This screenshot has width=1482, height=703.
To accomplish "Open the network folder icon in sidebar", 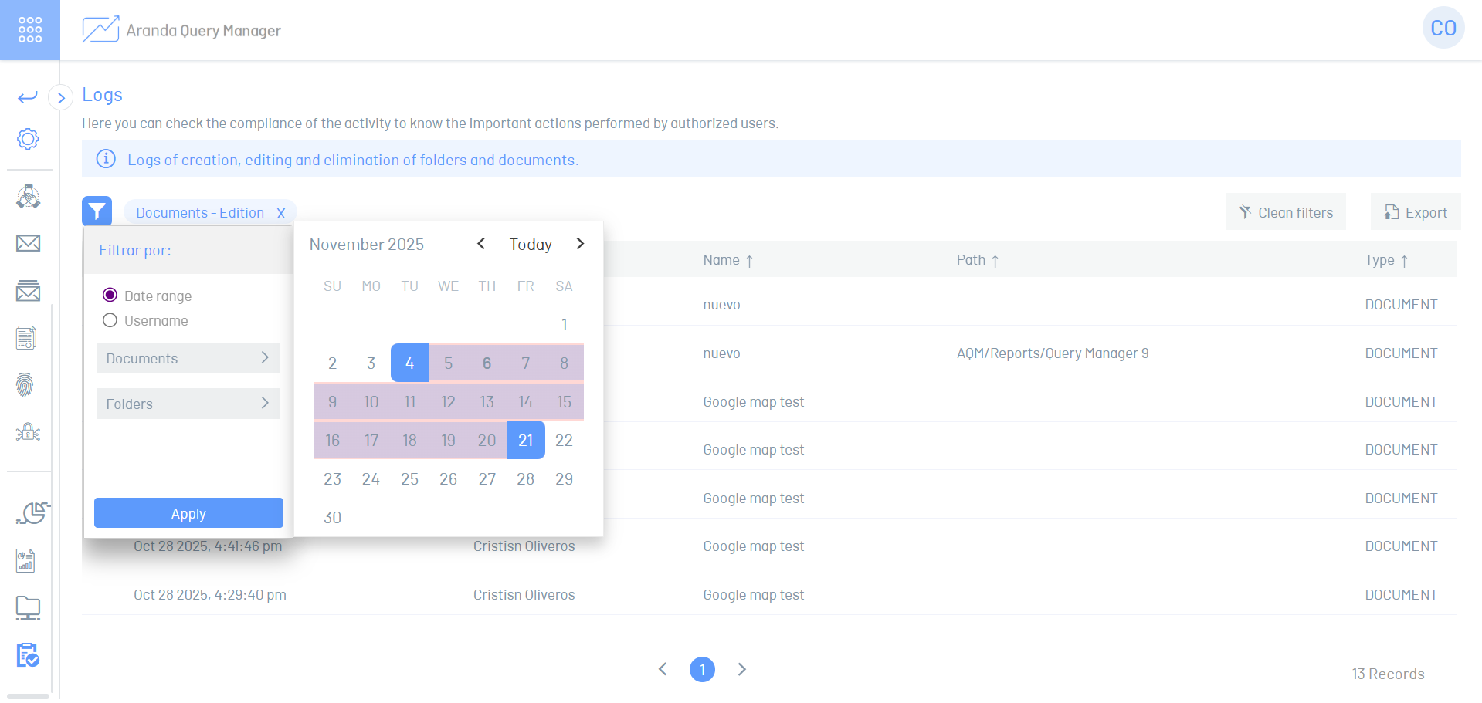I will (x=28, y=608).
